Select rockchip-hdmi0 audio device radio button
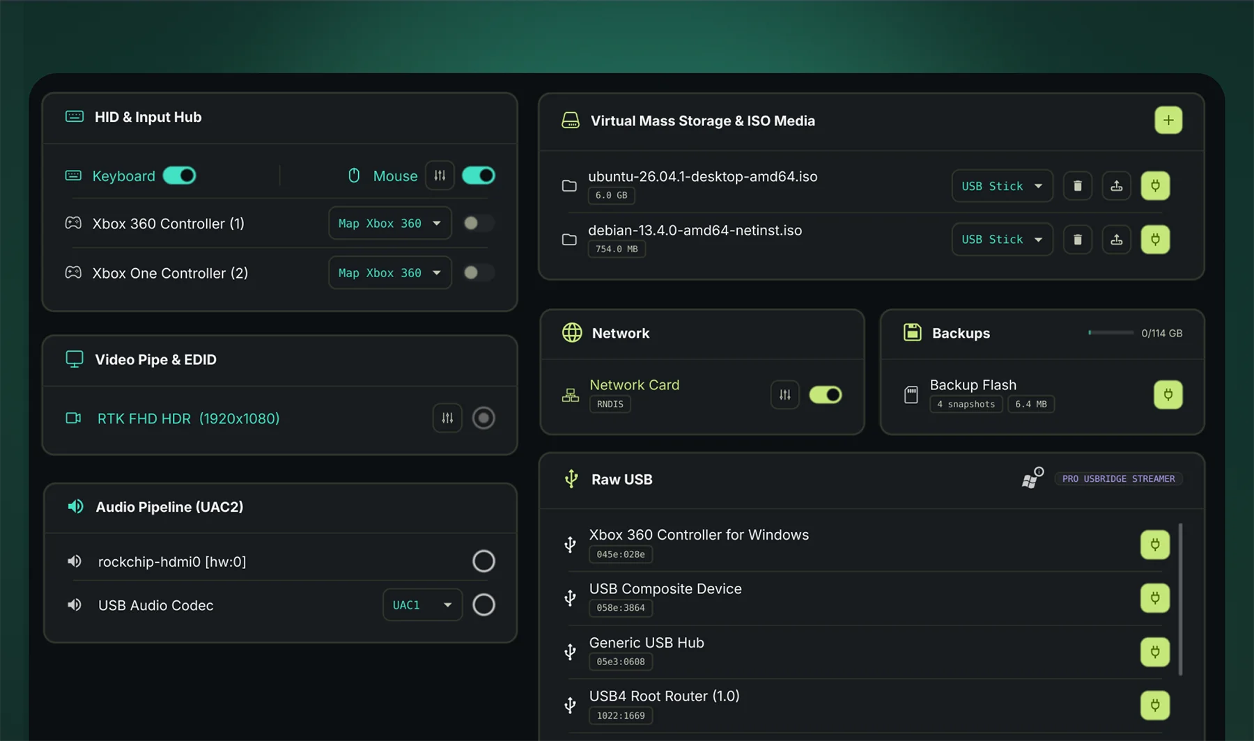 [x=483, y=561]
